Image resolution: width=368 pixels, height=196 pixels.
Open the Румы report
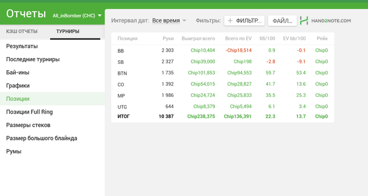[x=14, y=151]
